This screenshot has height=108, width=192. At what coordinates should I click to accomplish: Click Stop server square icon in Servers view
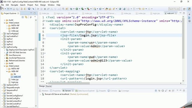pyautogui.click(x=169, y=91)
